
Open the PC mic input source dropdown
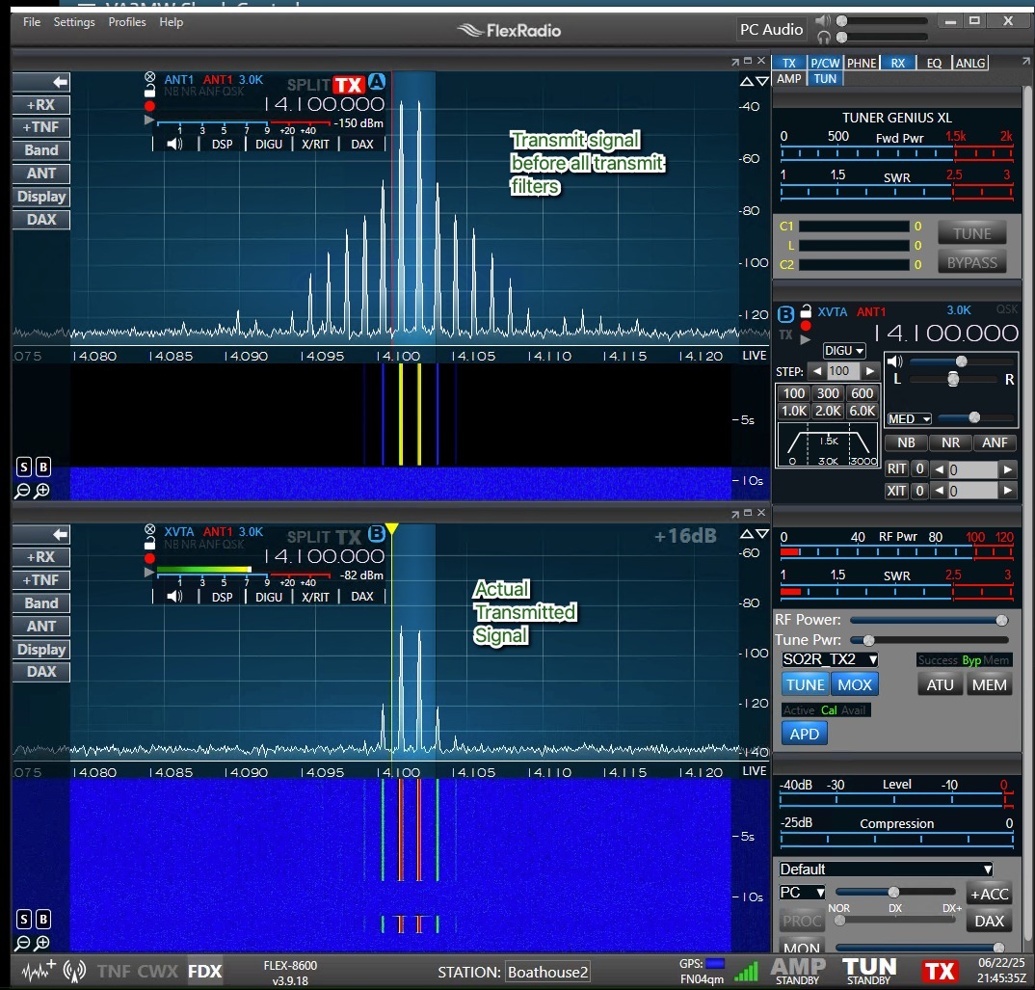802,893
